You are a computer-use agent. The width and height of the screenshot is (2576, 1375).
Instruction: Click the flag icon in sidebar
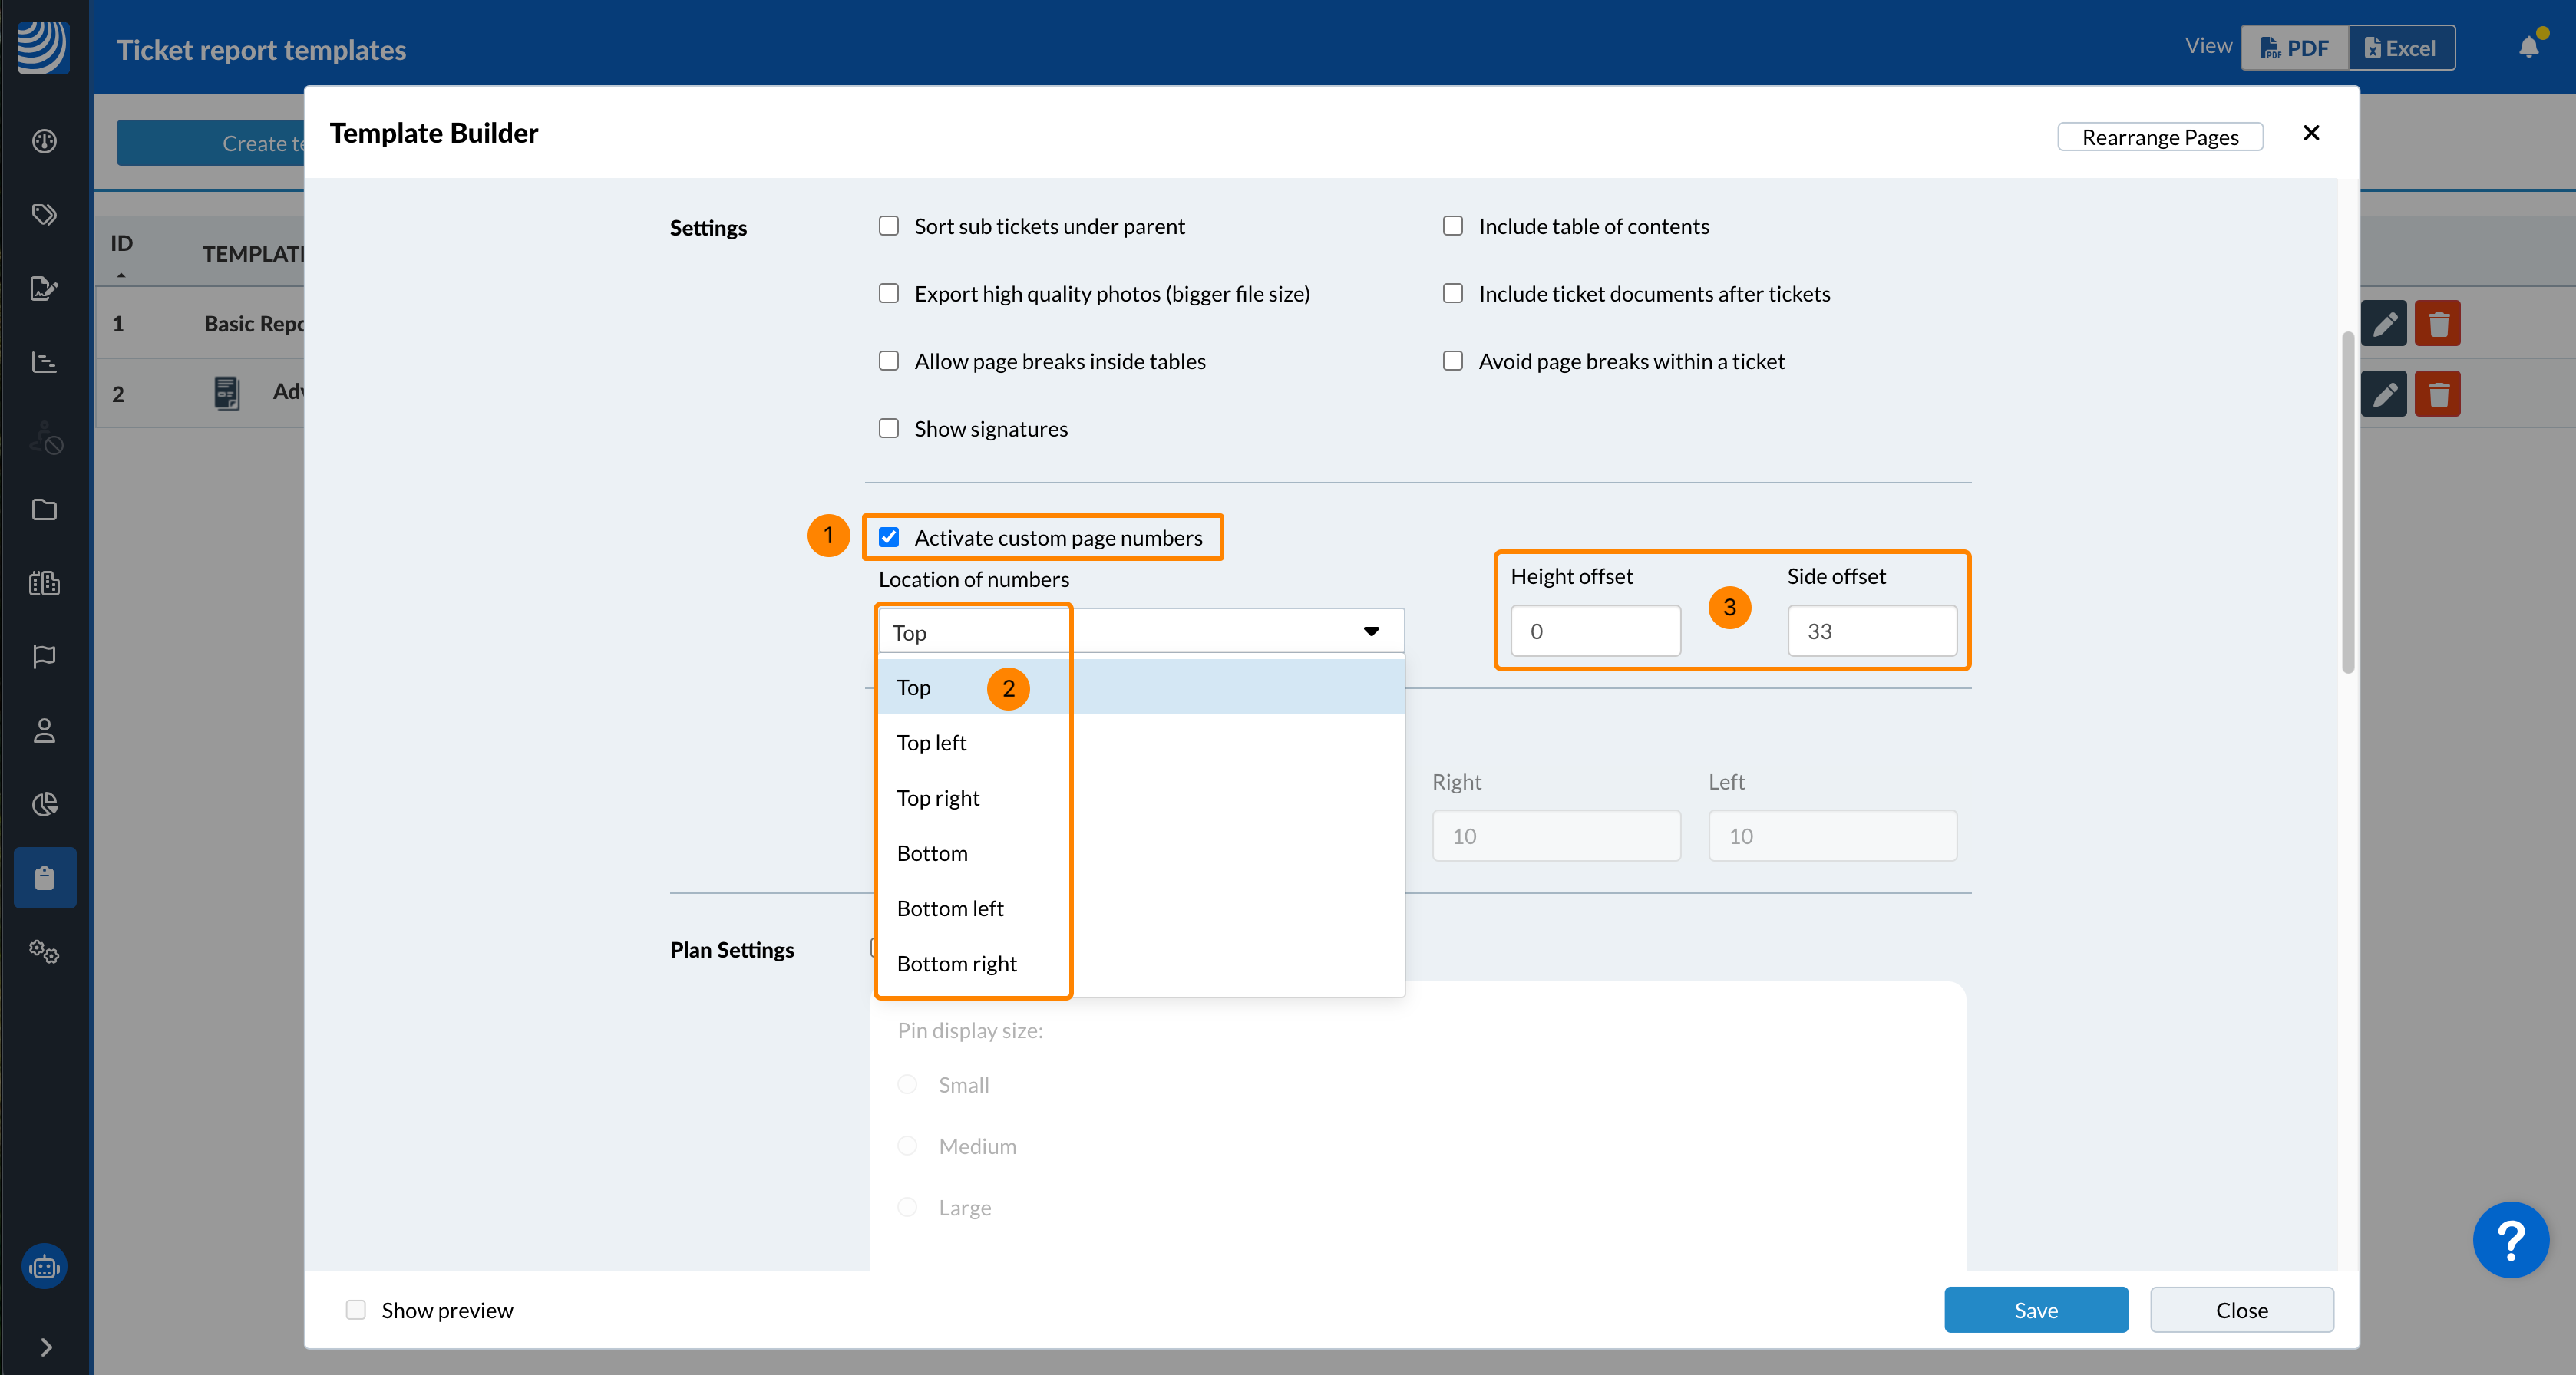(44, 657)
